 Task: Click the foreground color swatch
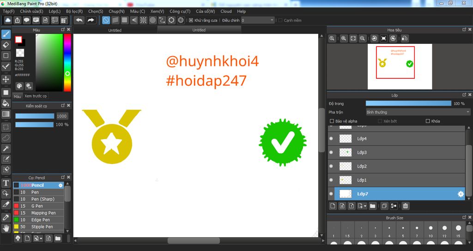pyautogui.click(x=18, y=40)
